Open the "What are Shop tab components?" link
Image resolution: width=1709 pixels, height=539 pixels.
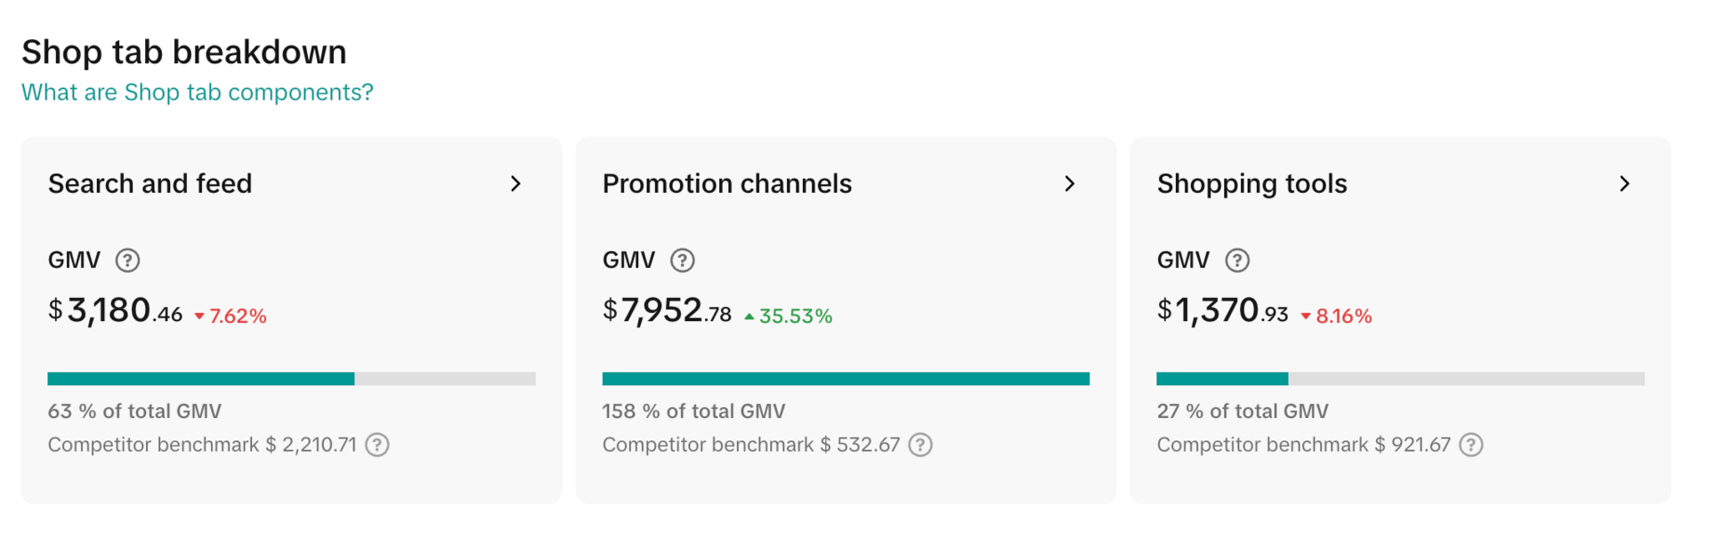pyautogui.click(x=198, y=93)
